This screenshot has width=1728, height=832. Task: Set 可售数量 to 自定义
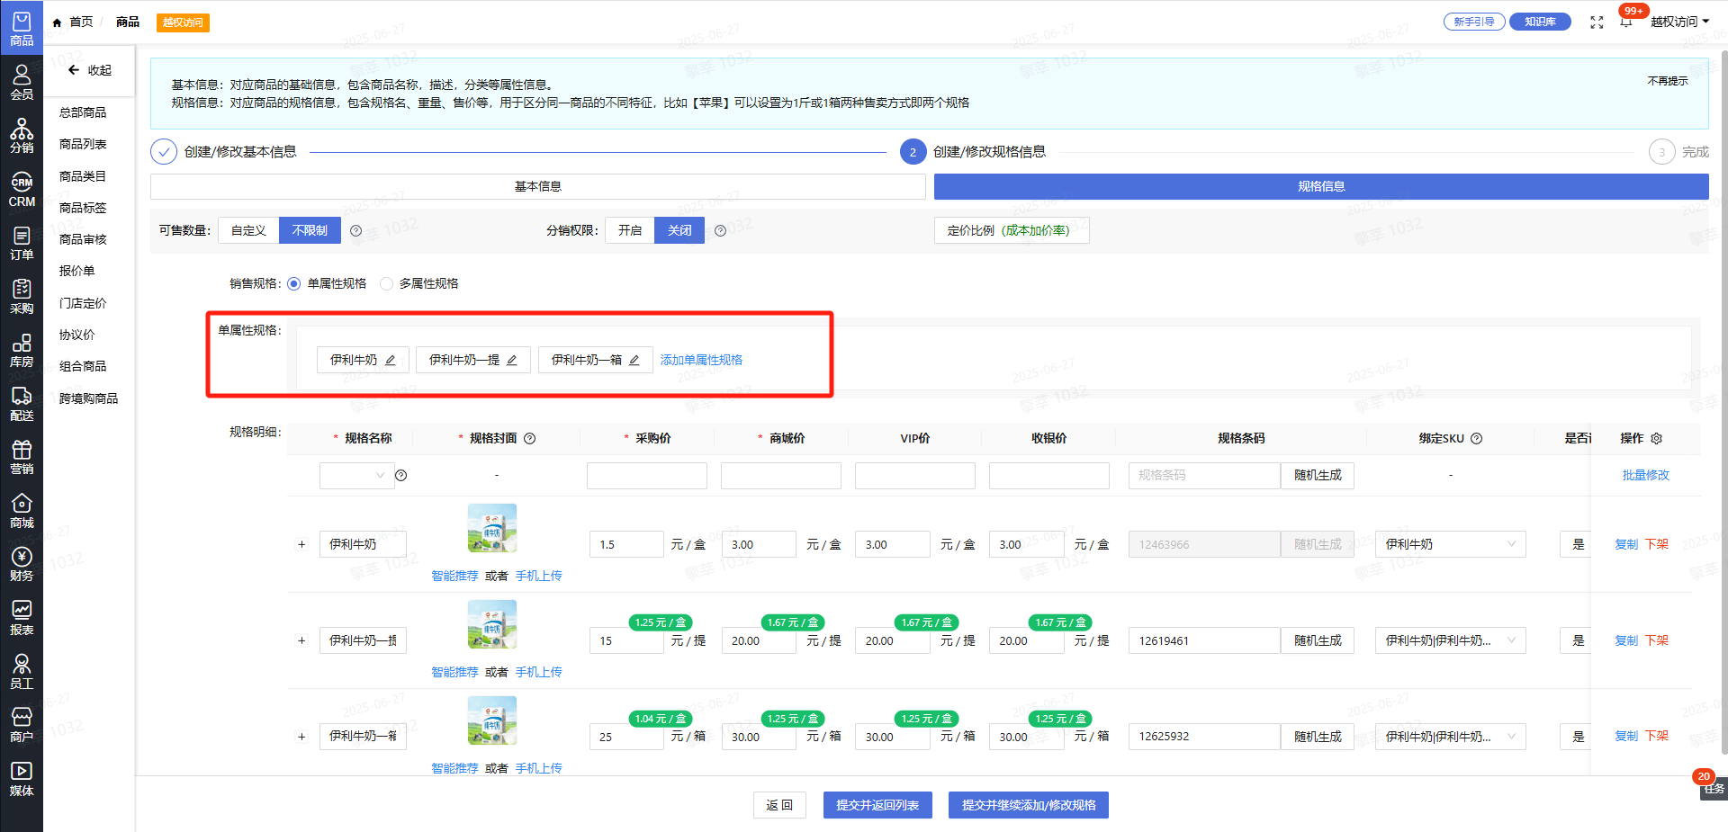click(x=248, y=230)
